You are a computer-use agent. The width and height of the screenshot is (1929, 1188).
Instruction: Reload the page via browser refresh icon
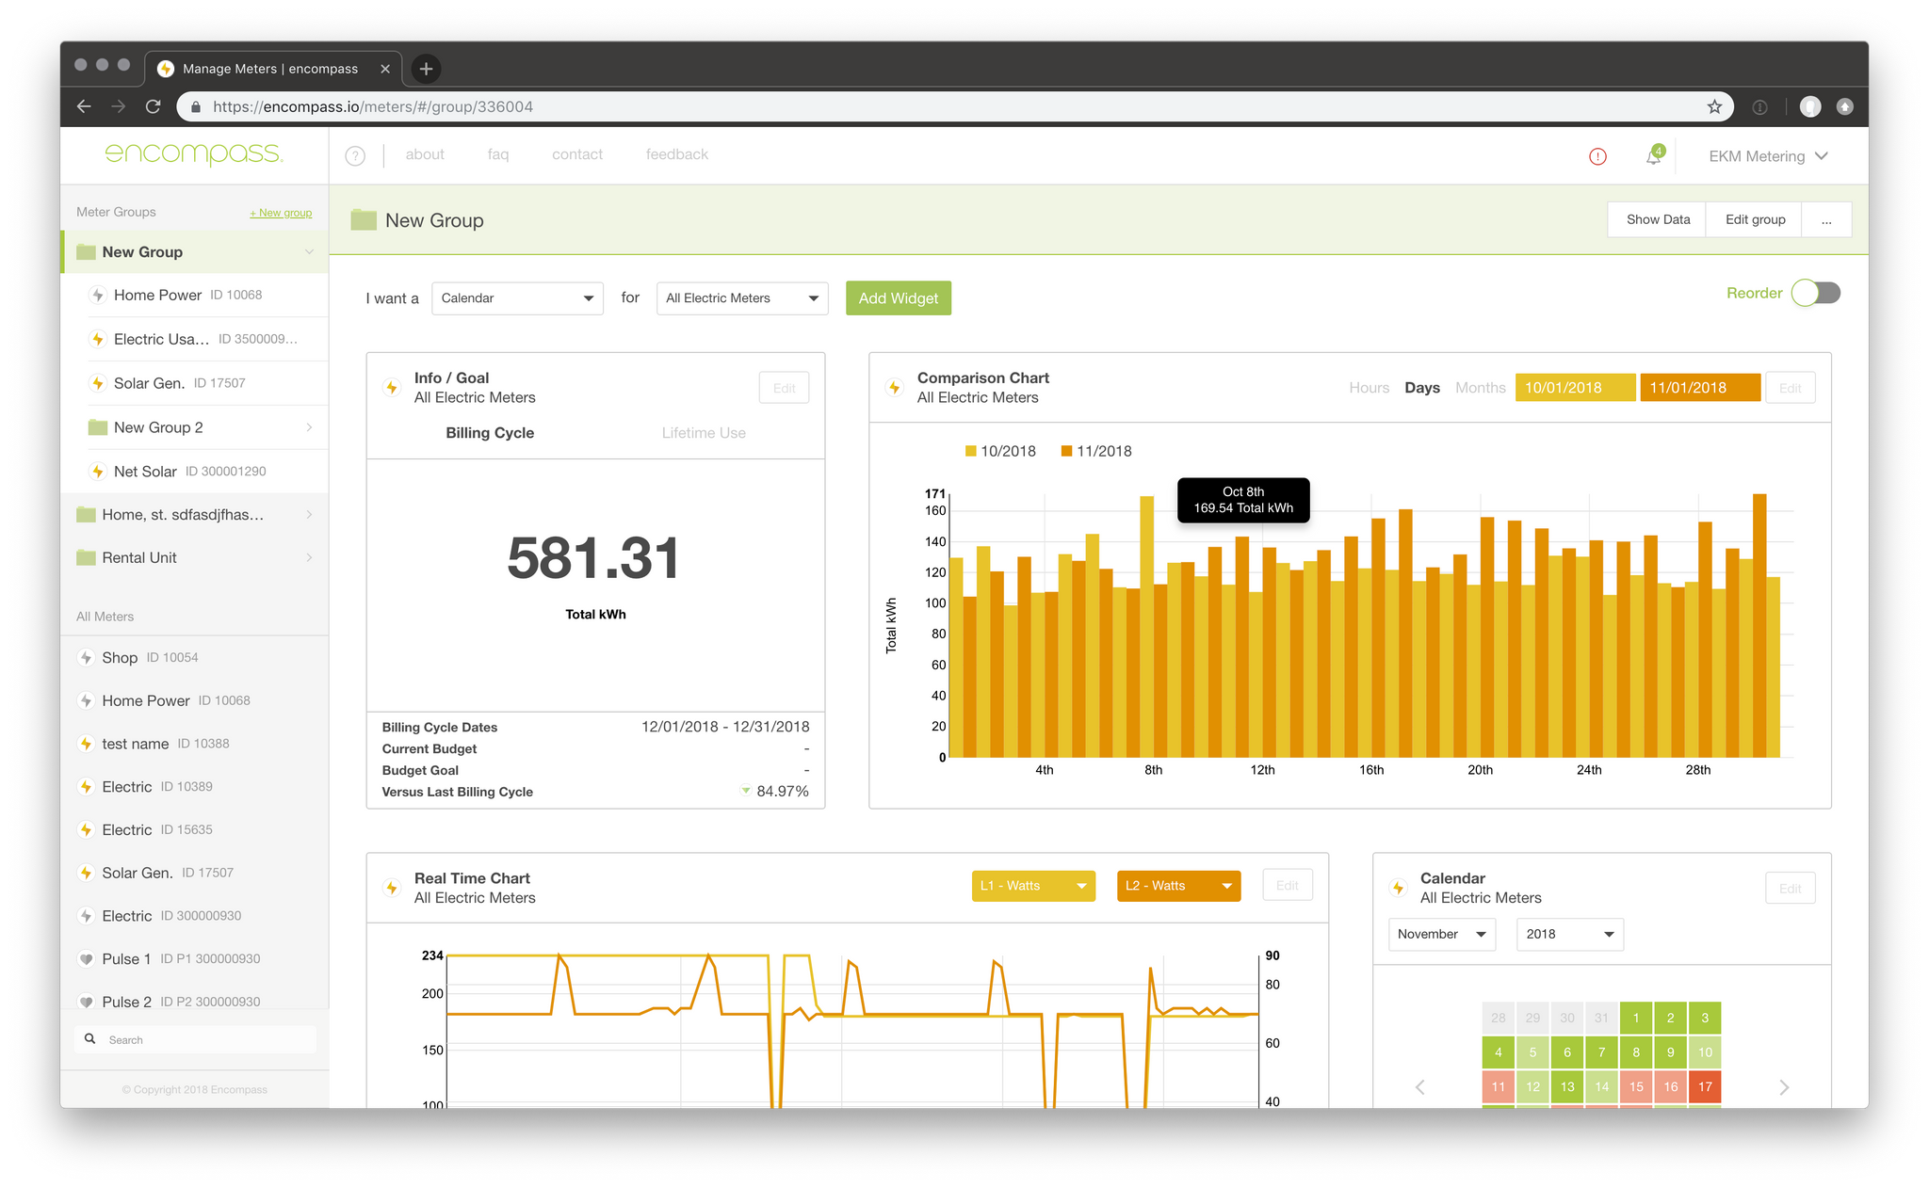tap(154, 107)
